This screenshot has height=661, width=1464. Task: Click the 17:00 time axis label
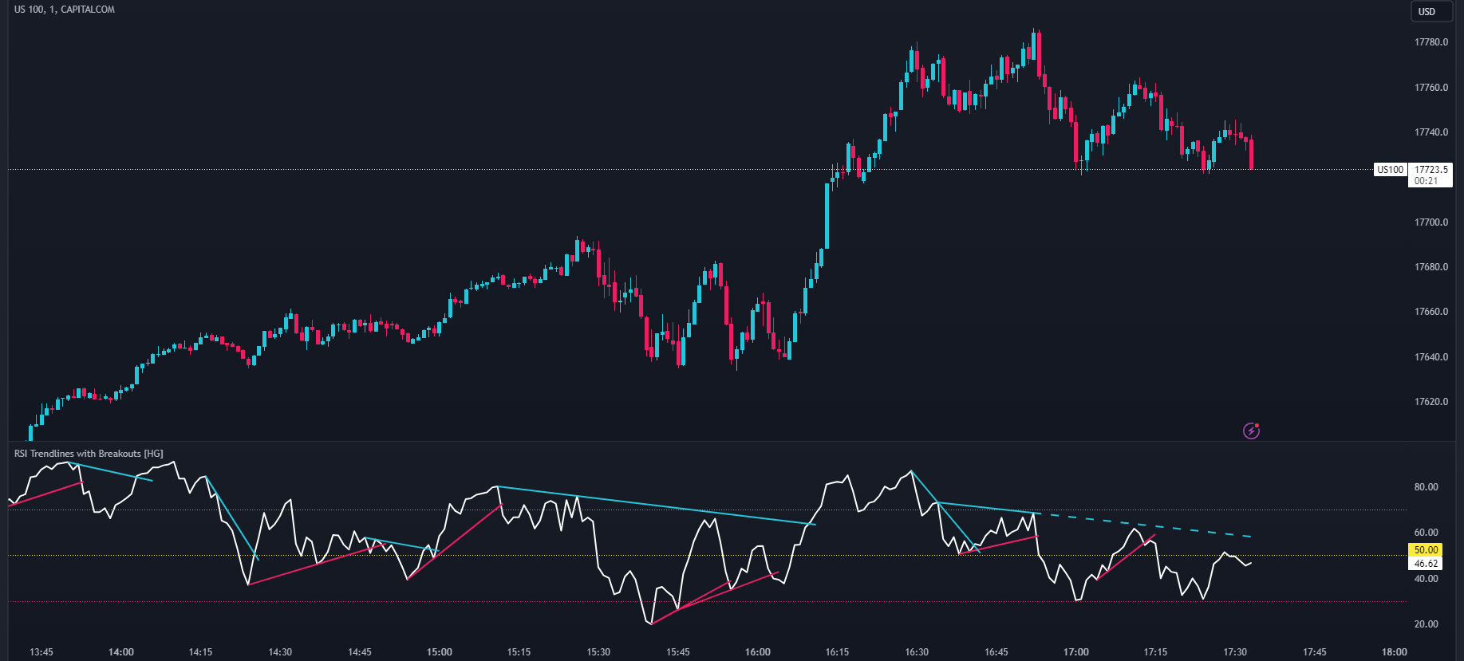point(1075,652)
